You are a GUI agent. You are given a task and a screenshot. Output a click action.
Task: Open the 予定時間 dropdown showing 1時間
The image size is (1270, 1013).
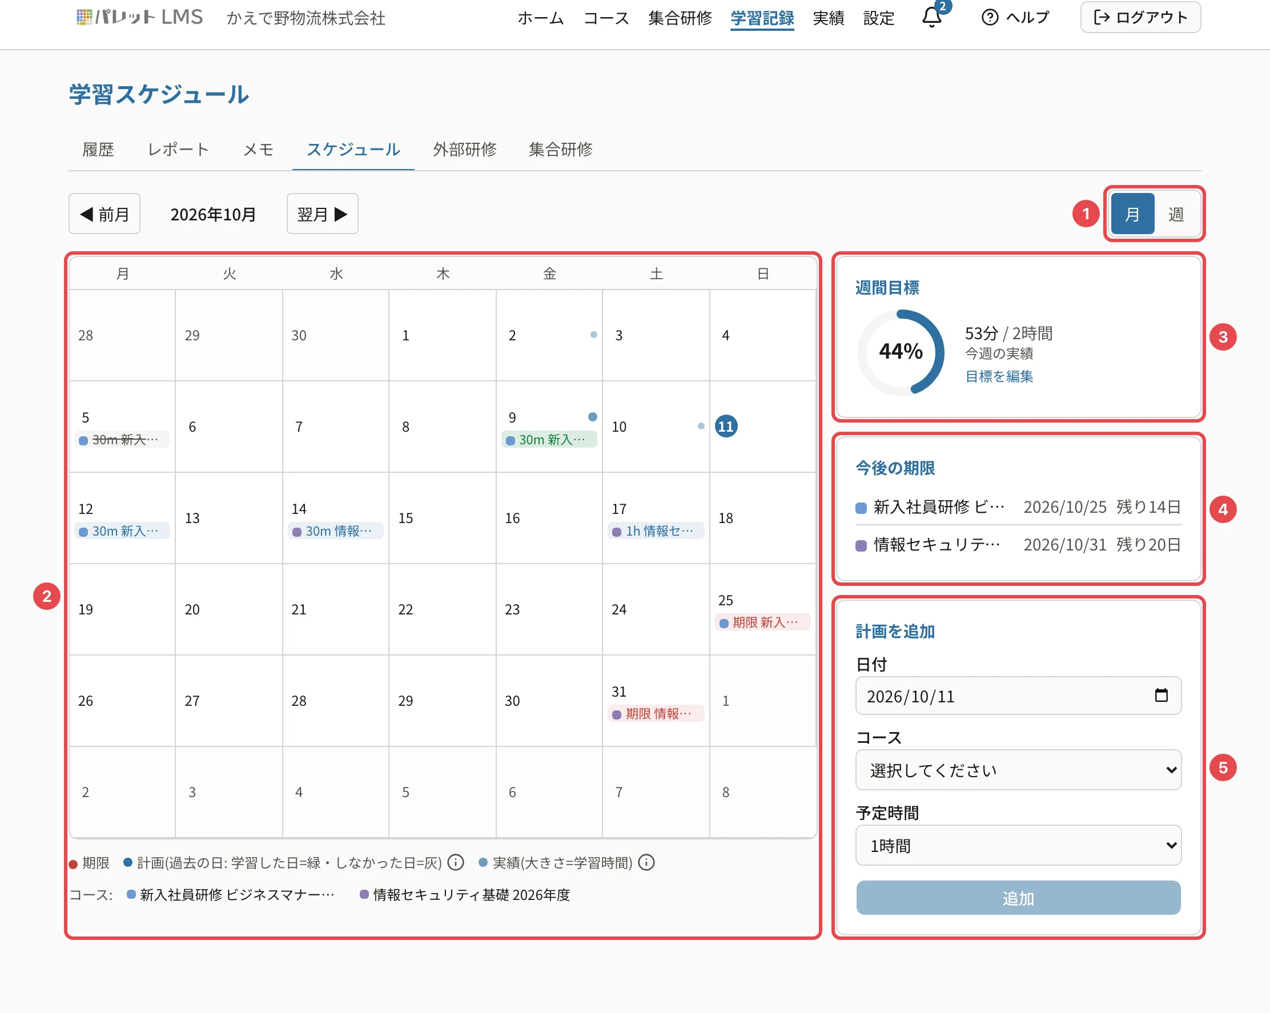[x=1018, y=845]
